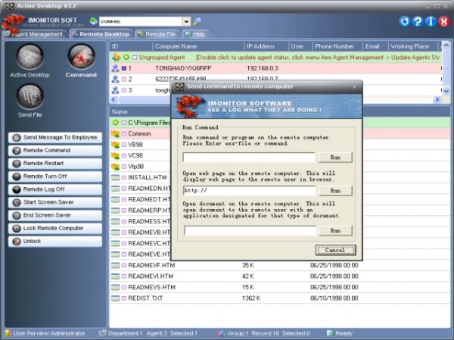Open the question mark help icon
Screen dimensions: 454x340
point(418,21)
